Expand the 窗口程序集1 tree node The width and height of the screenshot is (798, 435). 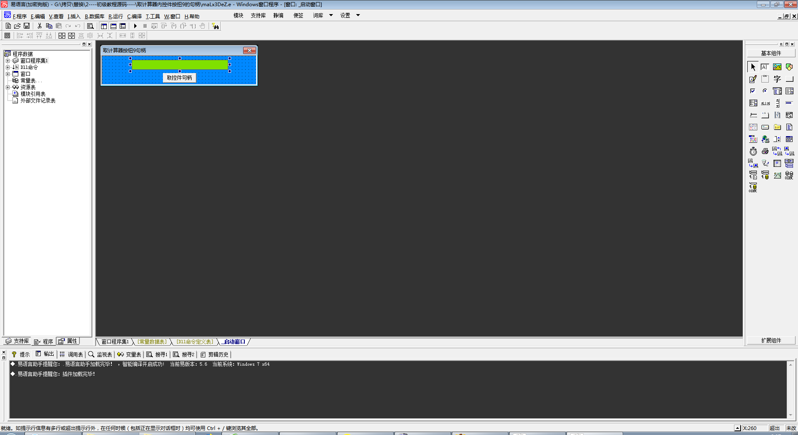(7, 61)
